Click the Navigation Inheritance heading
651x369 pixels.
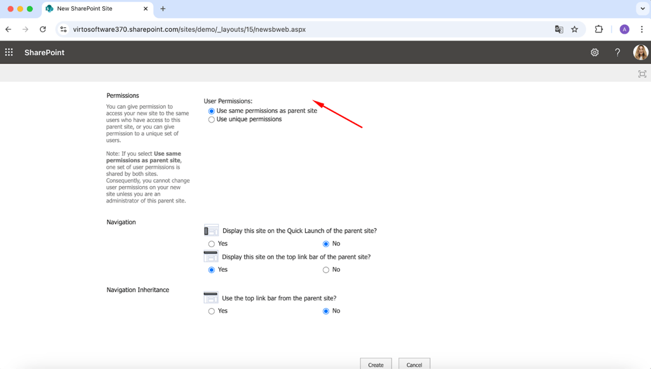click(138, 290)
